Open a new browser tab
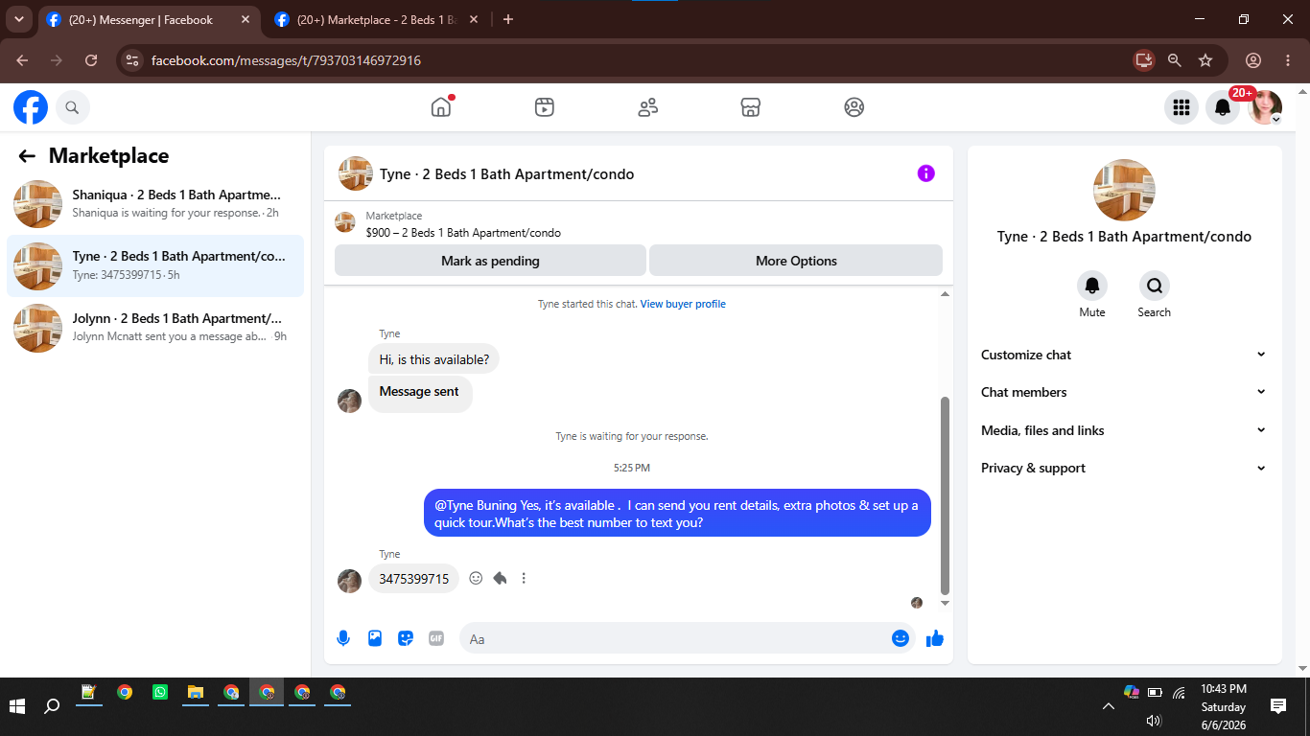The height and width of the screenshot is (736, 1310). [x=508, y=19]
